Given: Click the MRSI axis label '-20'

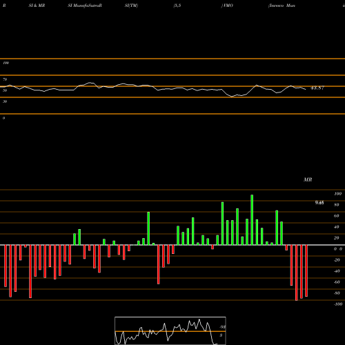Looking at the screenshot, I should click(x=337, y=260).
